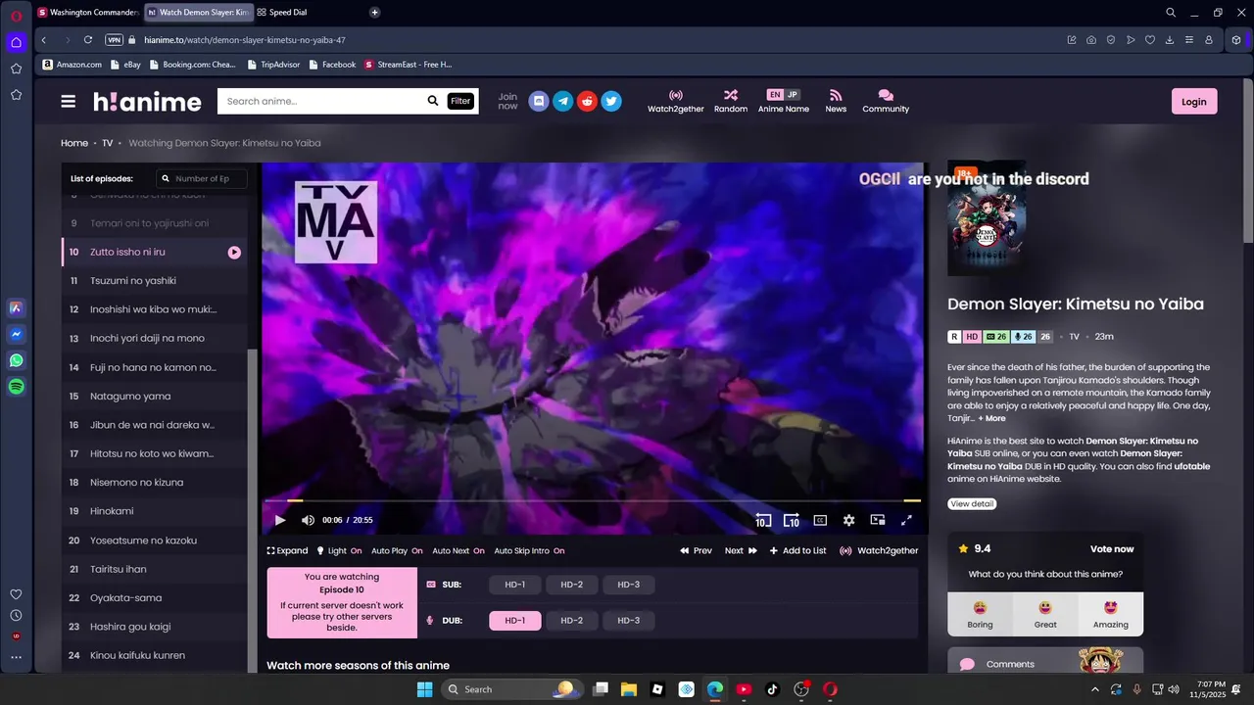Play the video in the player

[x=280, y=520]
